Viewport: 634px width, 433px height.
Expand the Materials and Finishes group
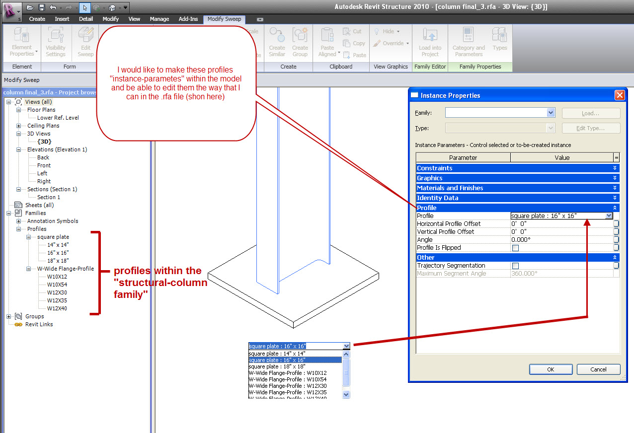[x=615, y=188]
